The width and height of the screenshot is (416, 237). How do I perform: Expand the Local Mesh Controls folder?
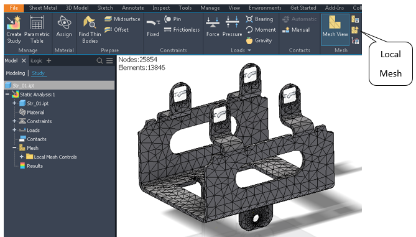click(22, 157)
